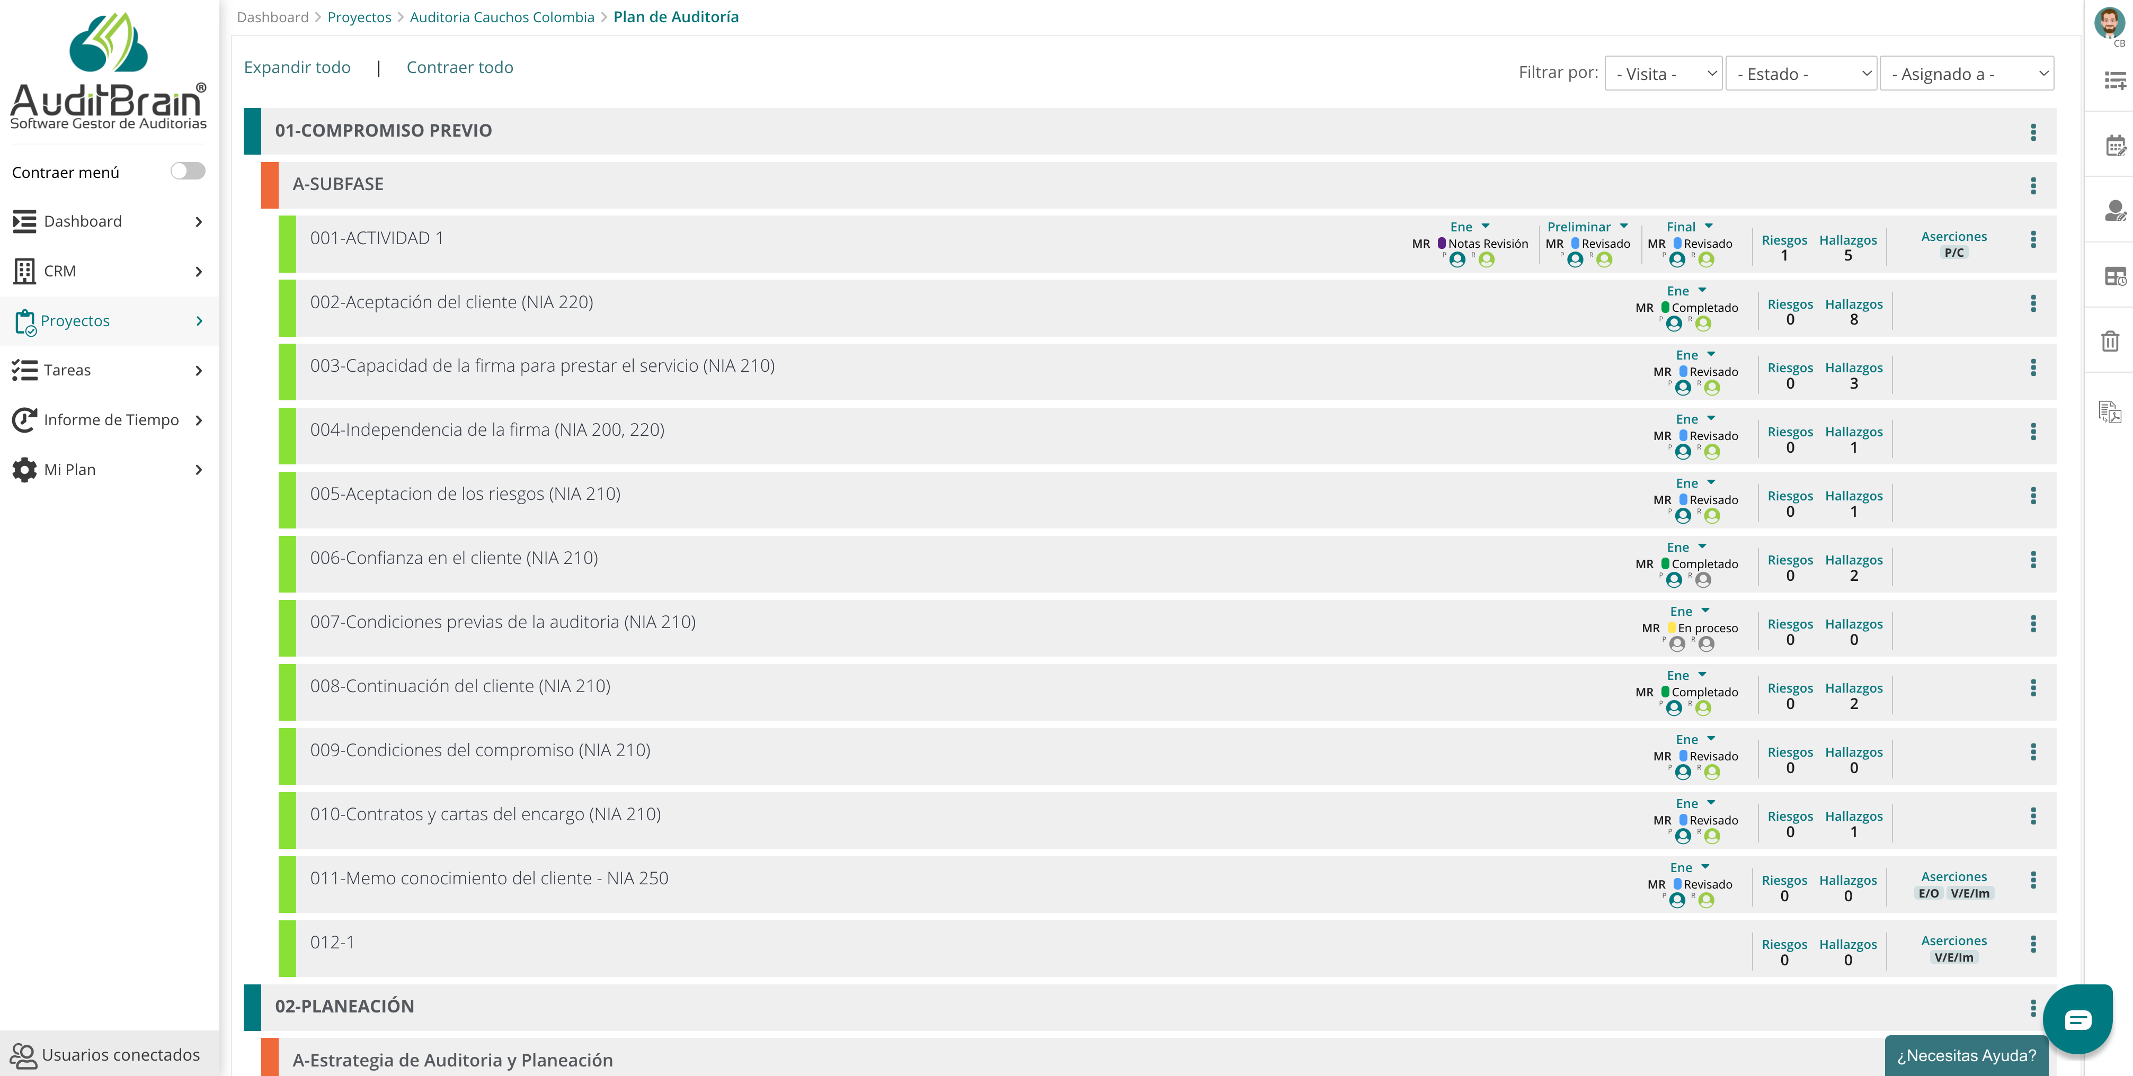Click the CB profile avatar at top right

2111,22
